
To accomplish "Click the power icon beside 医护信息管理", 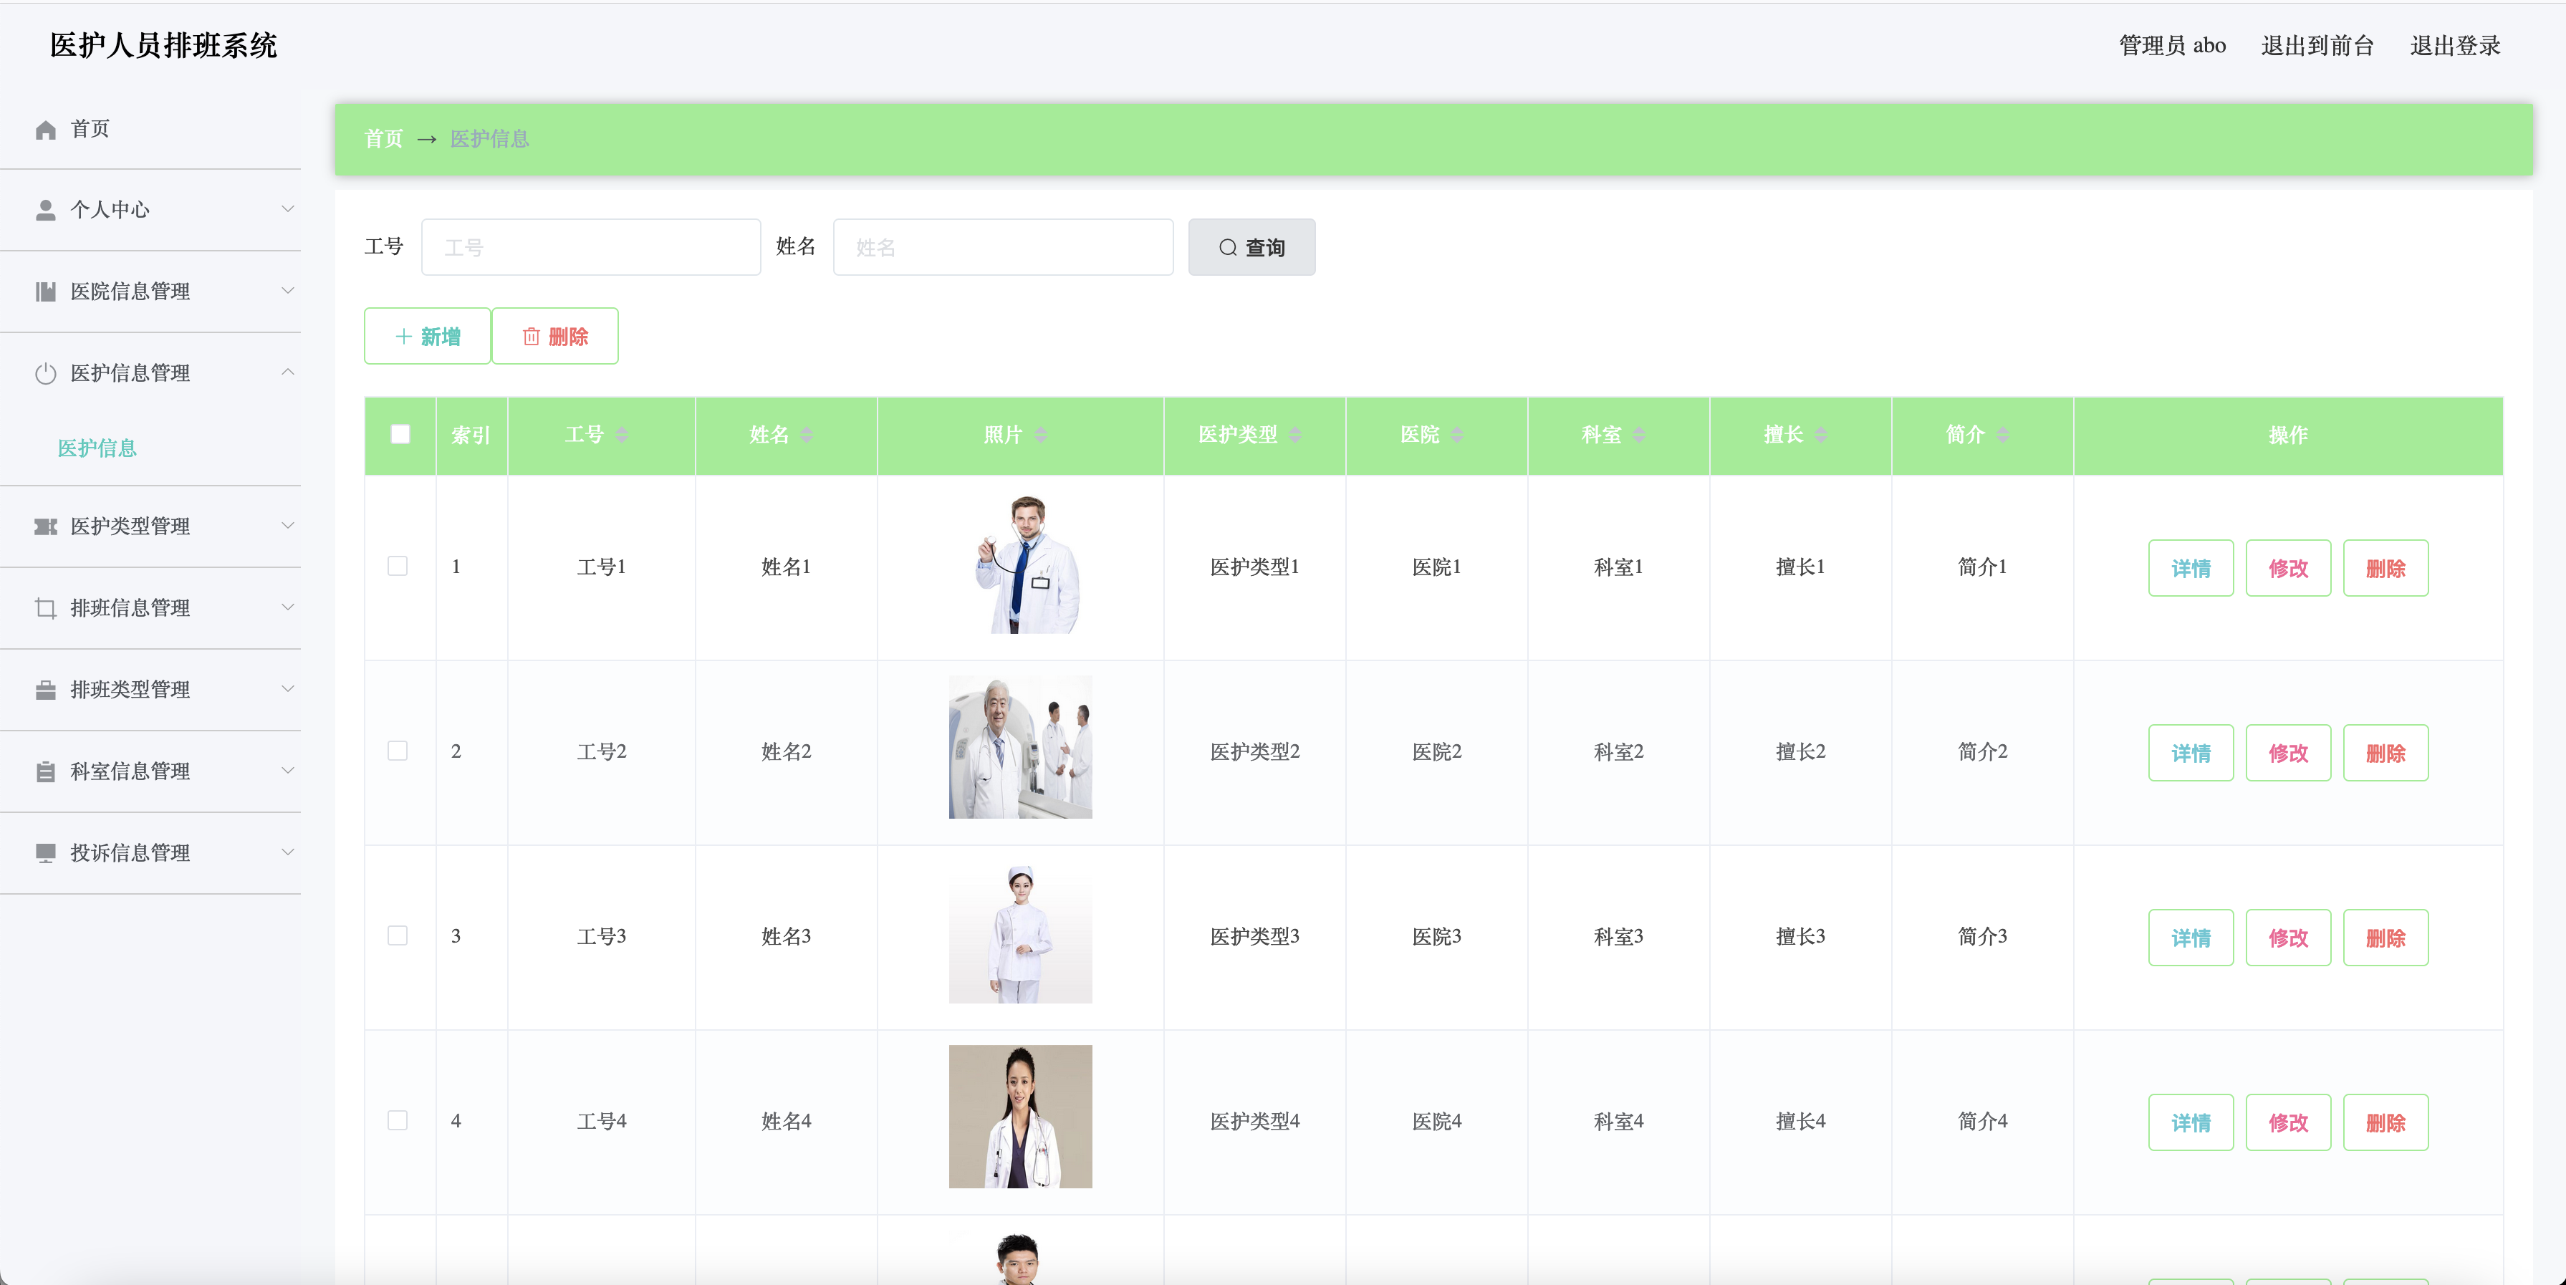I will click(46, 374).
